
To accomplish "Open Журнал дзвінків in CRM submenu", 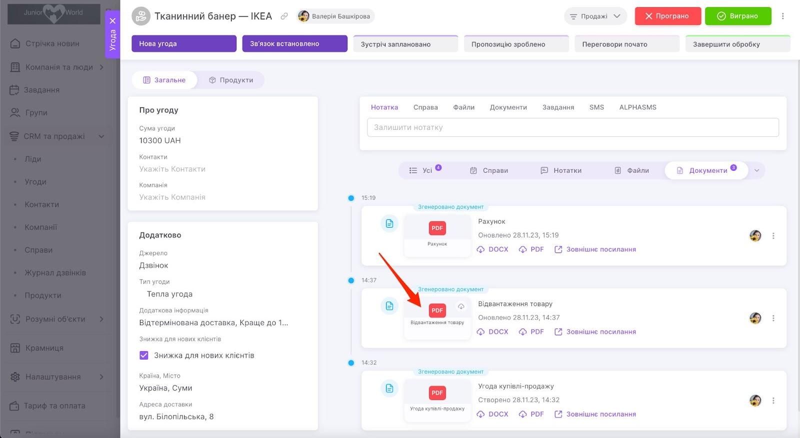I will pos(55,273).
